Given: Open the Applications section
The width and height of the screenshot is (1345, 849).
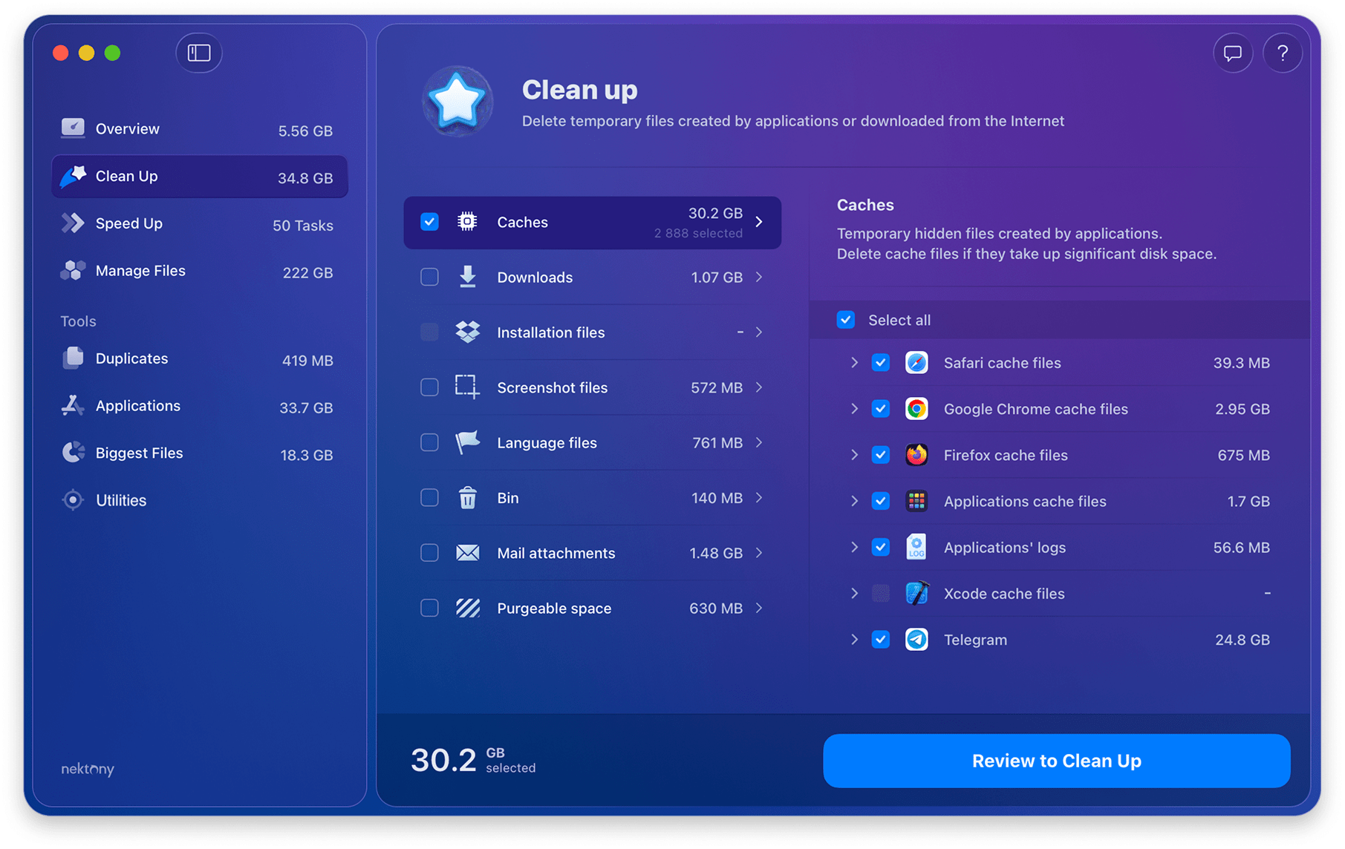Looking at the screenshot, I should click(137, 405).
